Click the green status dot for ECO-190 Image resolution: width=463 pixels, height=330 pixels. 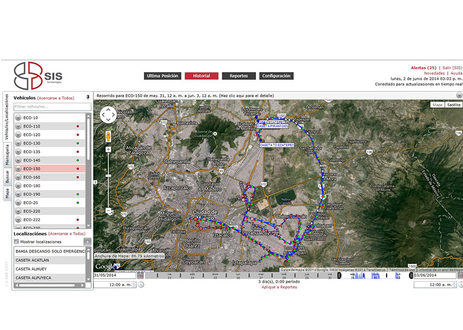point(77,194)
